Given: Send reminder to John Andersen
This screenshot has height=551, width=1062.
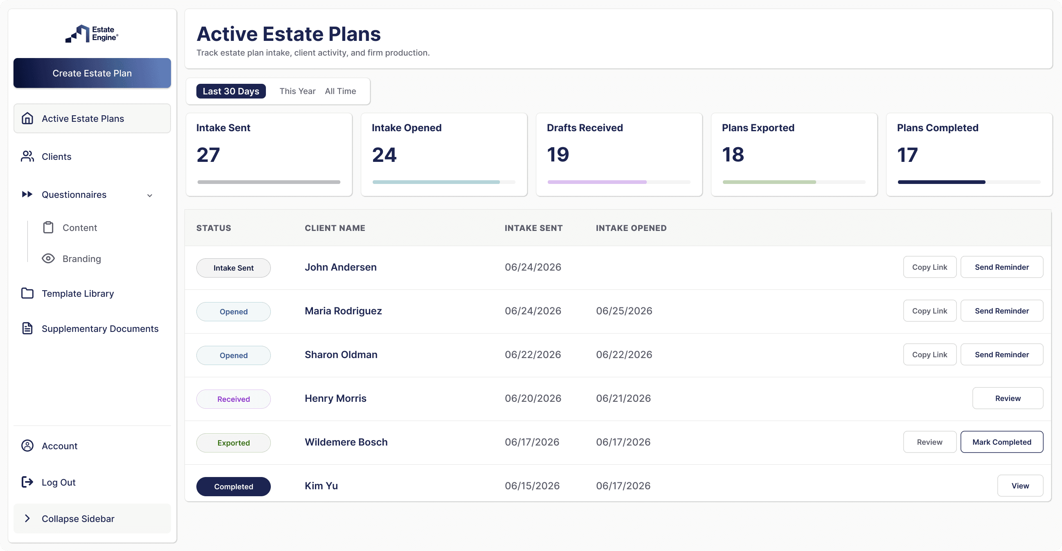Looking at the screenshot, I should 1002,267.
